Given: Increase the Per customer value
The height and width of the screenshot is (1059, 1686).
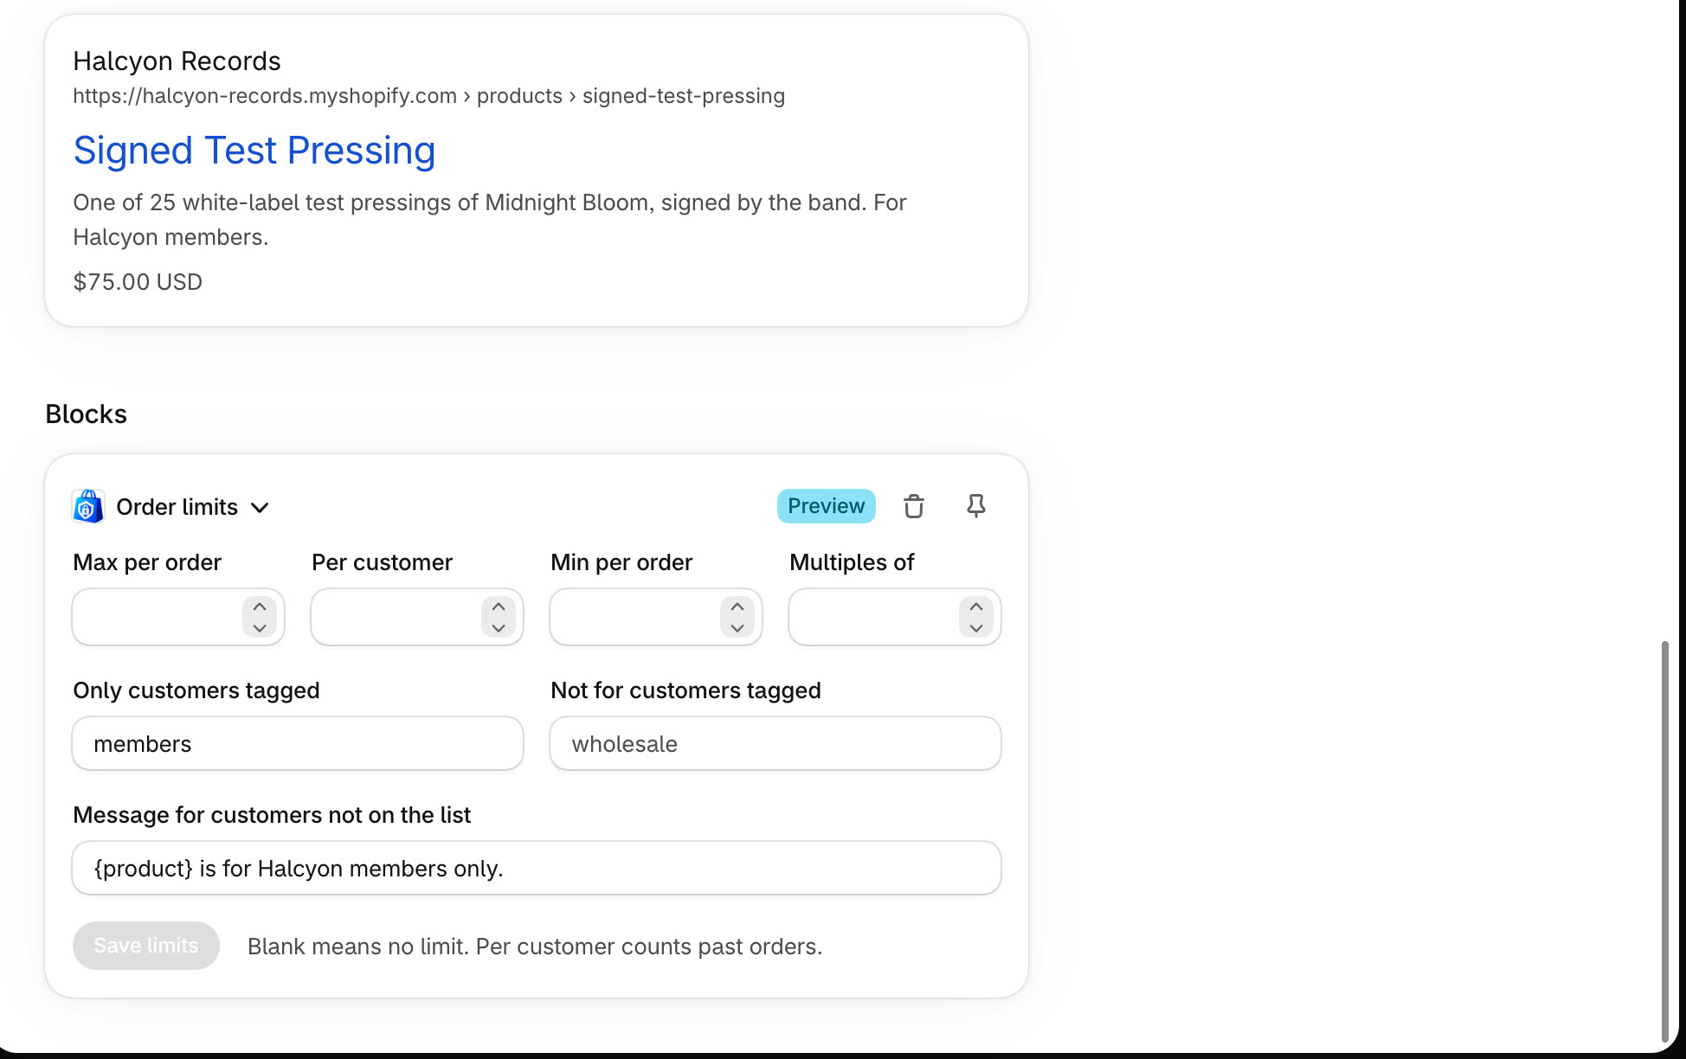Looking at the screenshot, I should coord(499,607).
